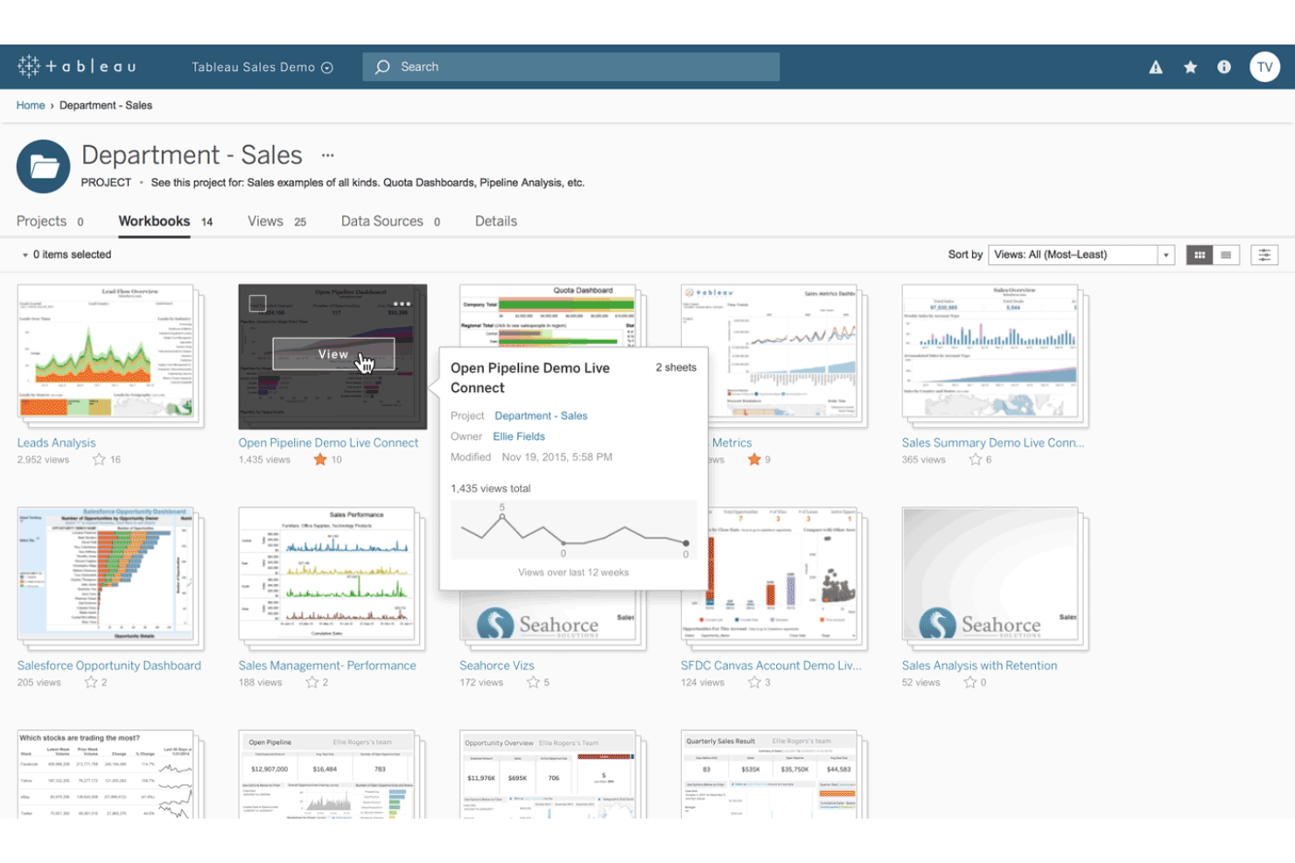Open the alerts warning icon
Image resolution: width=1295 pixels, height=863 pixels.
pos(1156,67)
